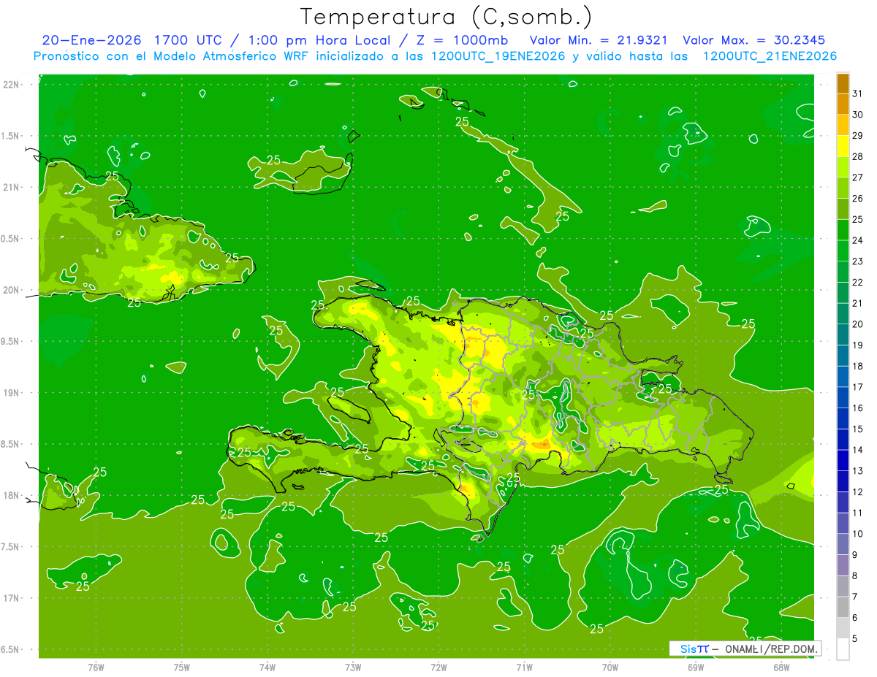Viewport: 877px width, 677px height.
Task: Click the '31' value on the color legend
Action: tap(858, 93)
